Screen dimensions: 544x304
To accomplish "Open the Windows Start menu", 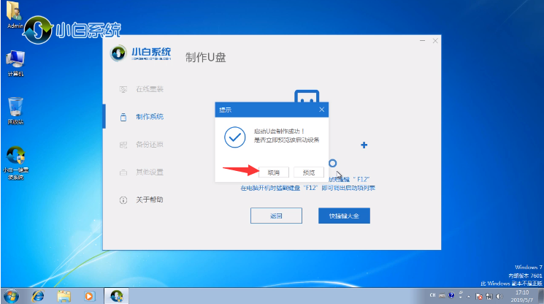I will tap(11, 296).
